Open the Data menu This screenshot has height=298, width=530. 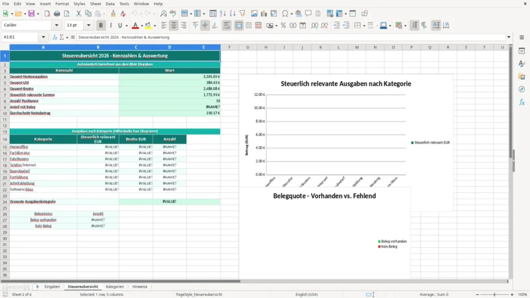pos(110,4)
